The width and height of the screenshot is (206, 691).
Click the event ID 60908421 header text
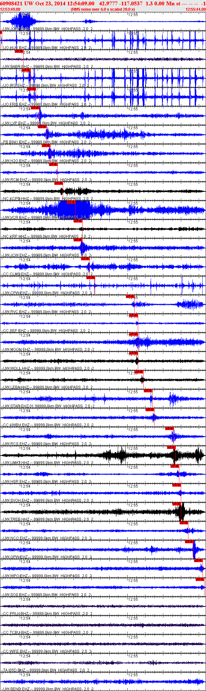point(12,3)
